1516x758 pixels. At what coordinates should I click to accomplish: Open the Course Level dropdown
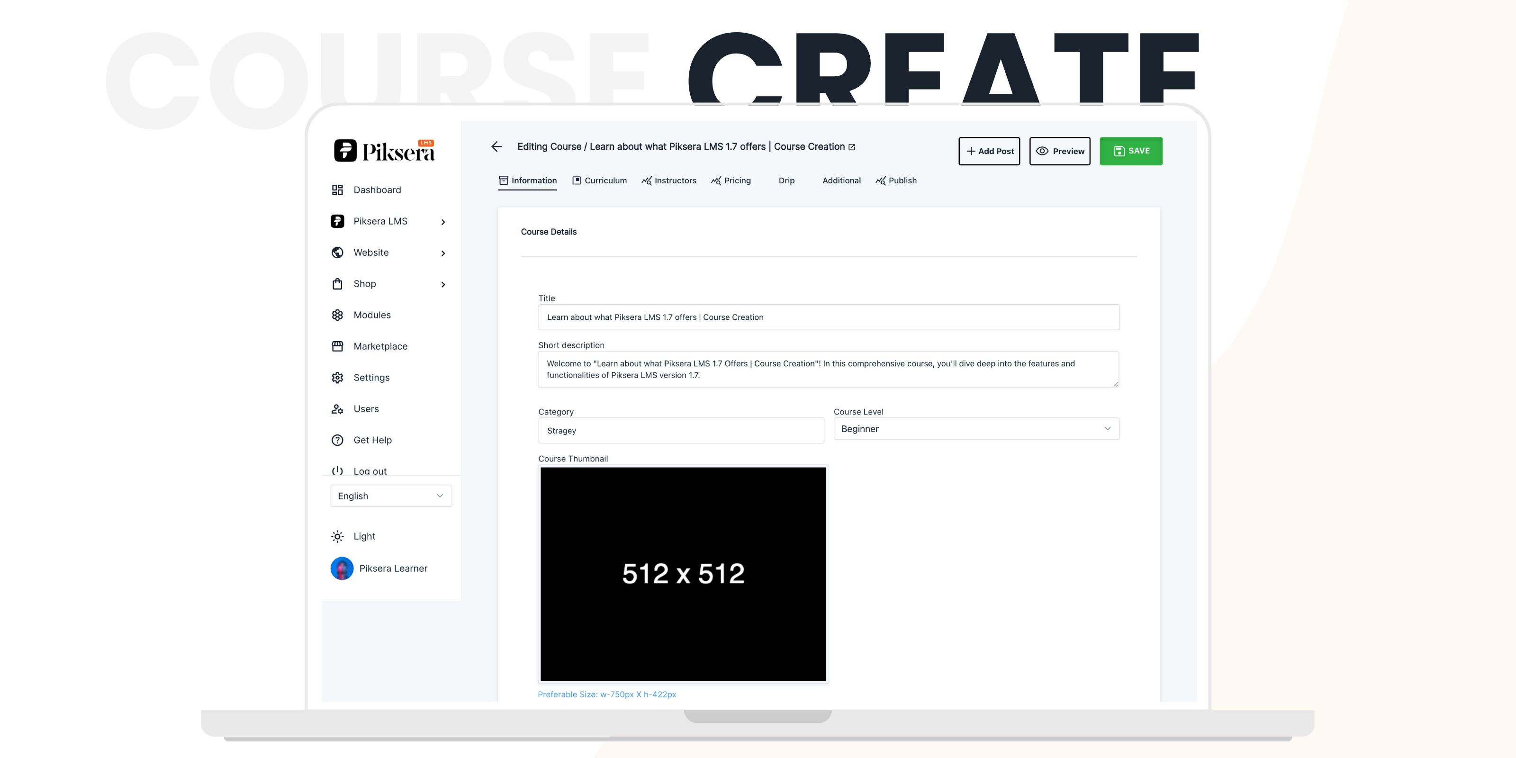coord(976,429)
